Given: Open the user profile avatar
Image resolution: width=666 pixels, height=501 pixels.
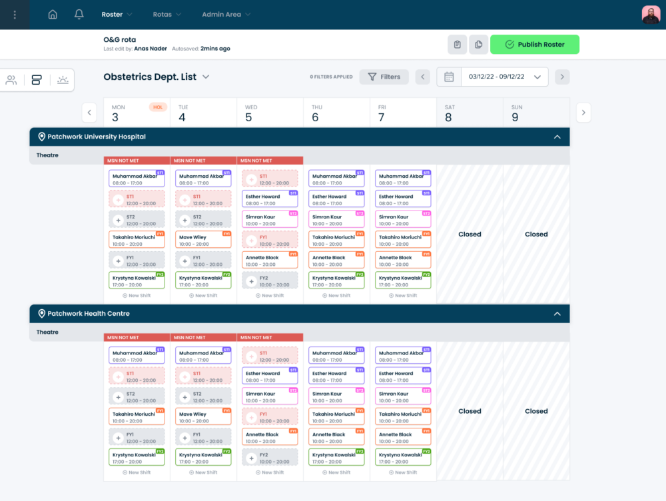Looking at the screenshot, I should [650, 15].
